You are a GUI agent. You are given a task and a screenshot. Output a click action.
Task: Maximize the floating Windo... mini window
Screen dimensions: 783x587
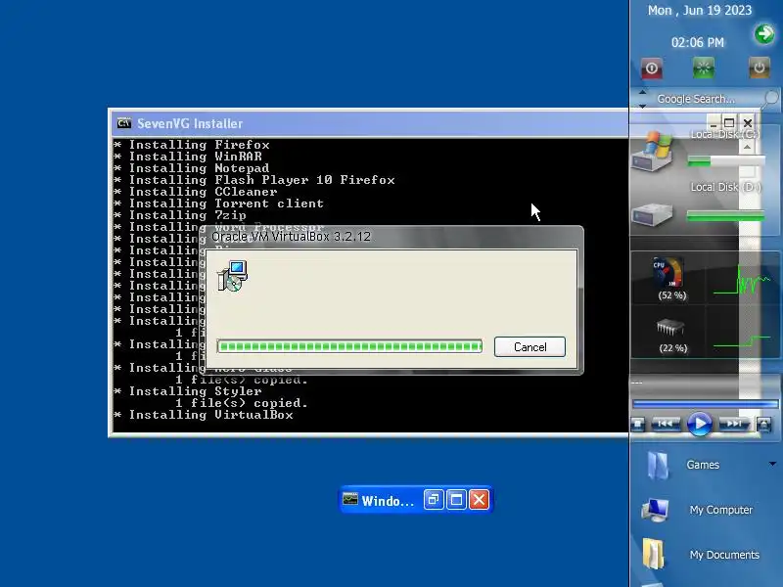pos(456,500)
